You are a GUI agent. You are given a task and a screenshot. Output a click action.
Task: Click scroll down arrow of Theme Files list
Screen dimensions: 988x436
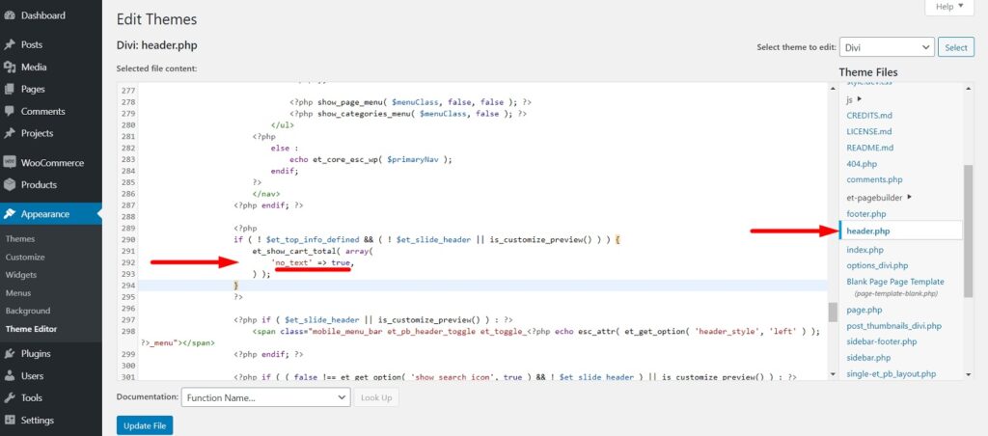point(969,374)
